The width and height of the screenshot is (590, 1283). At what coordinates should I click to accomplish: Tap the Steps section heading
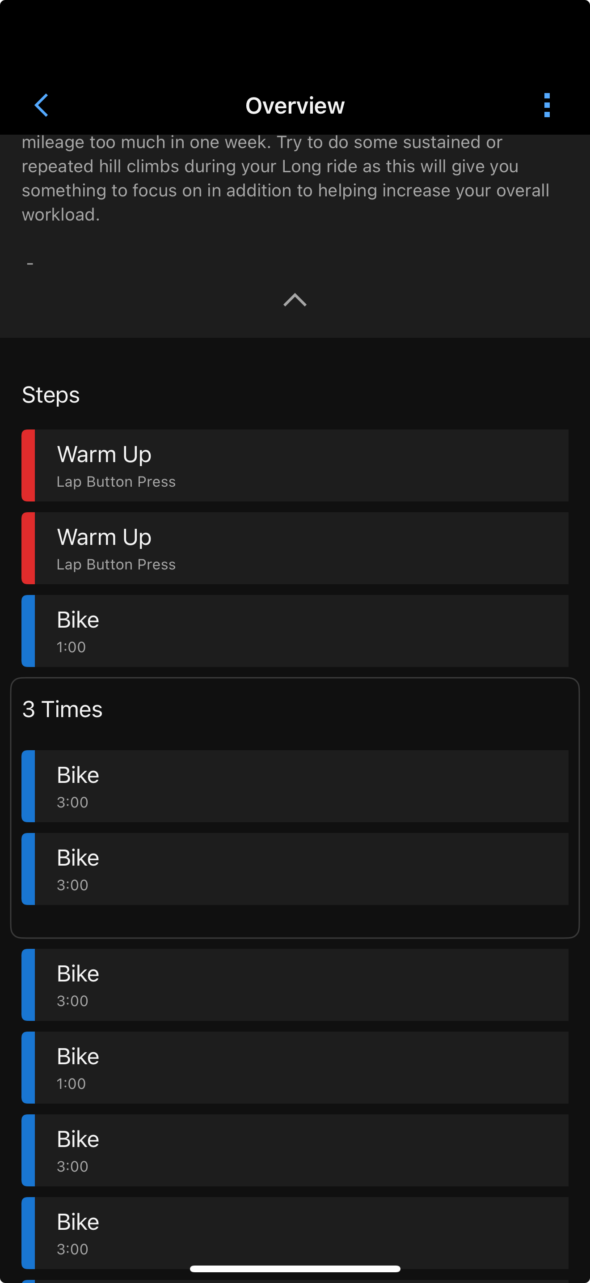point(51,395)
